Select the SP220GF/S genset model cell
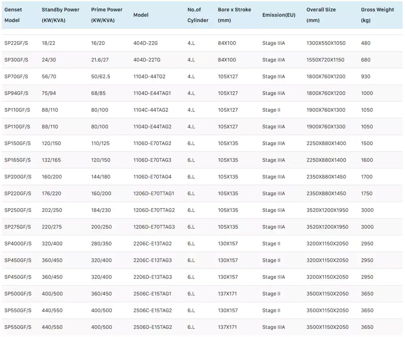This screenshot has height=337, width=405. [x=17, y=194]
